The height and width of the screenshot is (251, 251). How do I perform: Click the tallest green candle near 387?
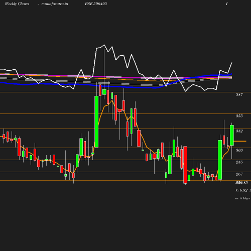click(96, 121)
